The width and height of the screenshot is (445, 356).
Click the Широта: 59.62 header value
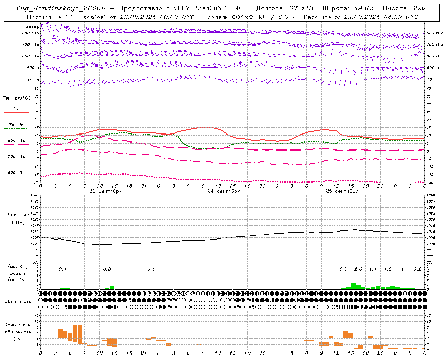point(348,8)
